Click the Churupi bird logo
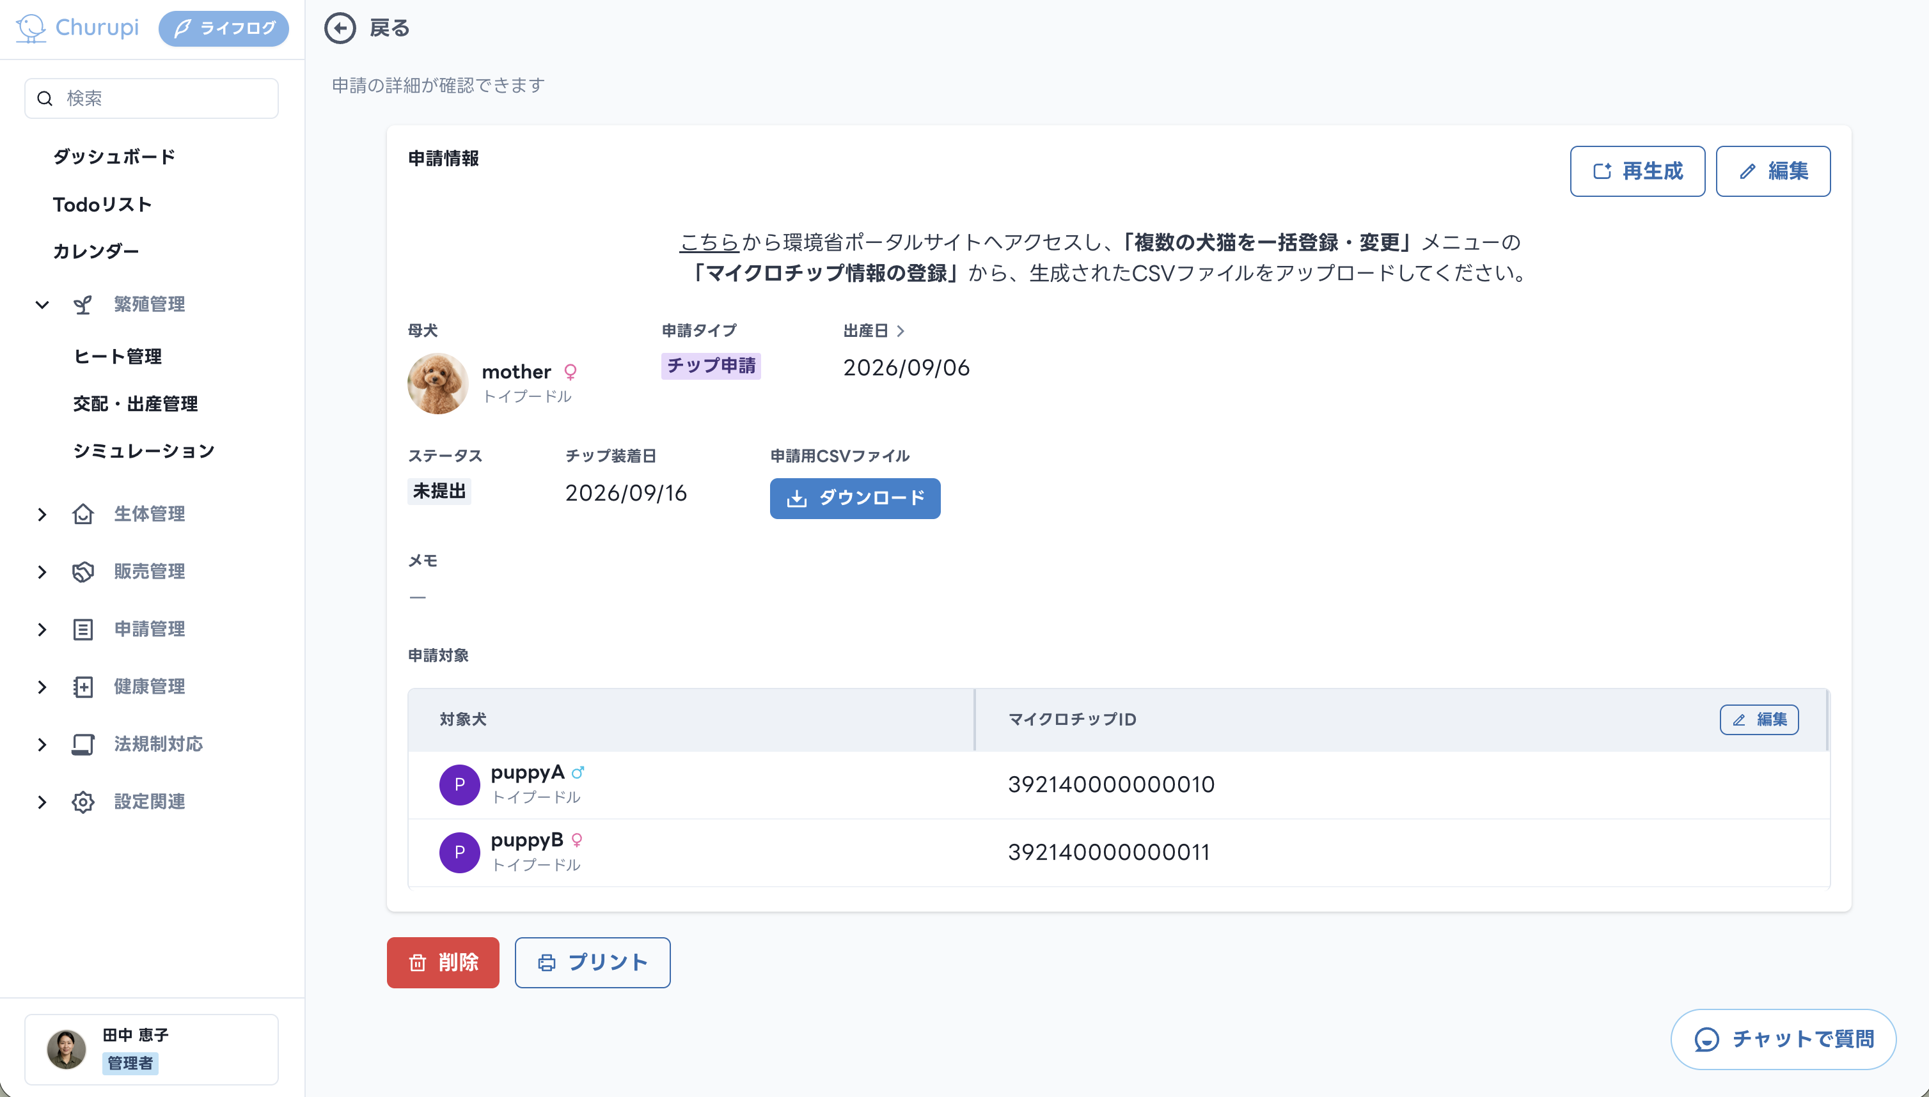 tap(31, 29)
